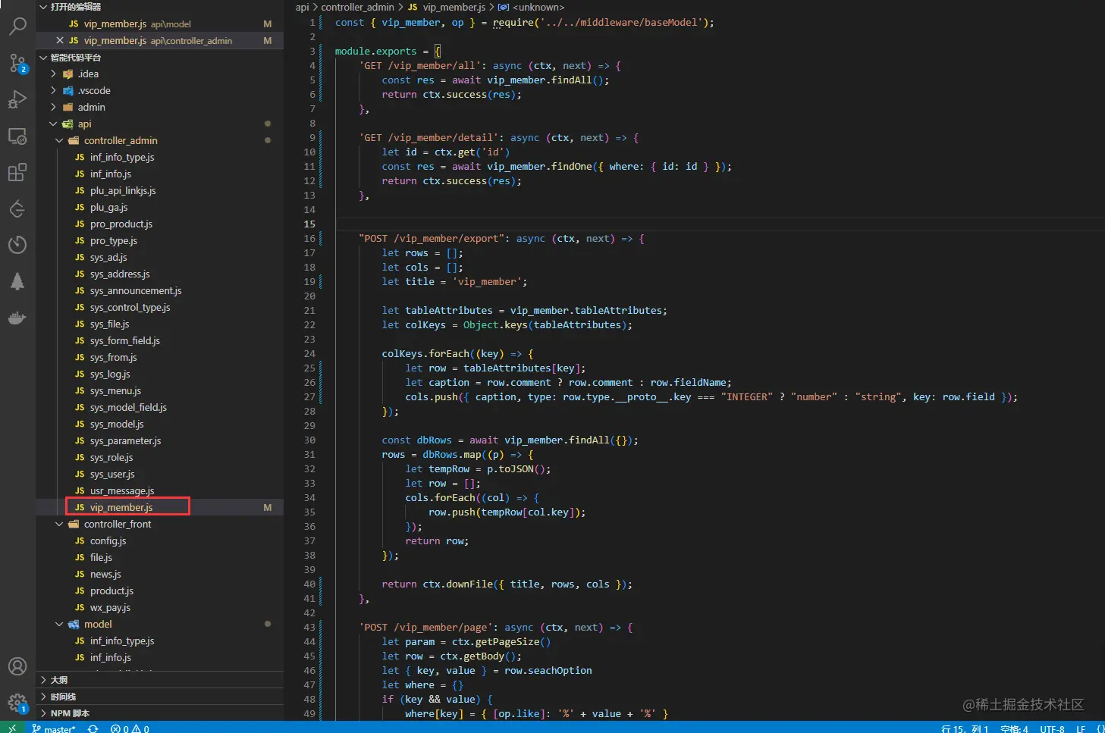Open the Manage gear icon
Viewport: 1105px width, 733px height.
point(17,703)
